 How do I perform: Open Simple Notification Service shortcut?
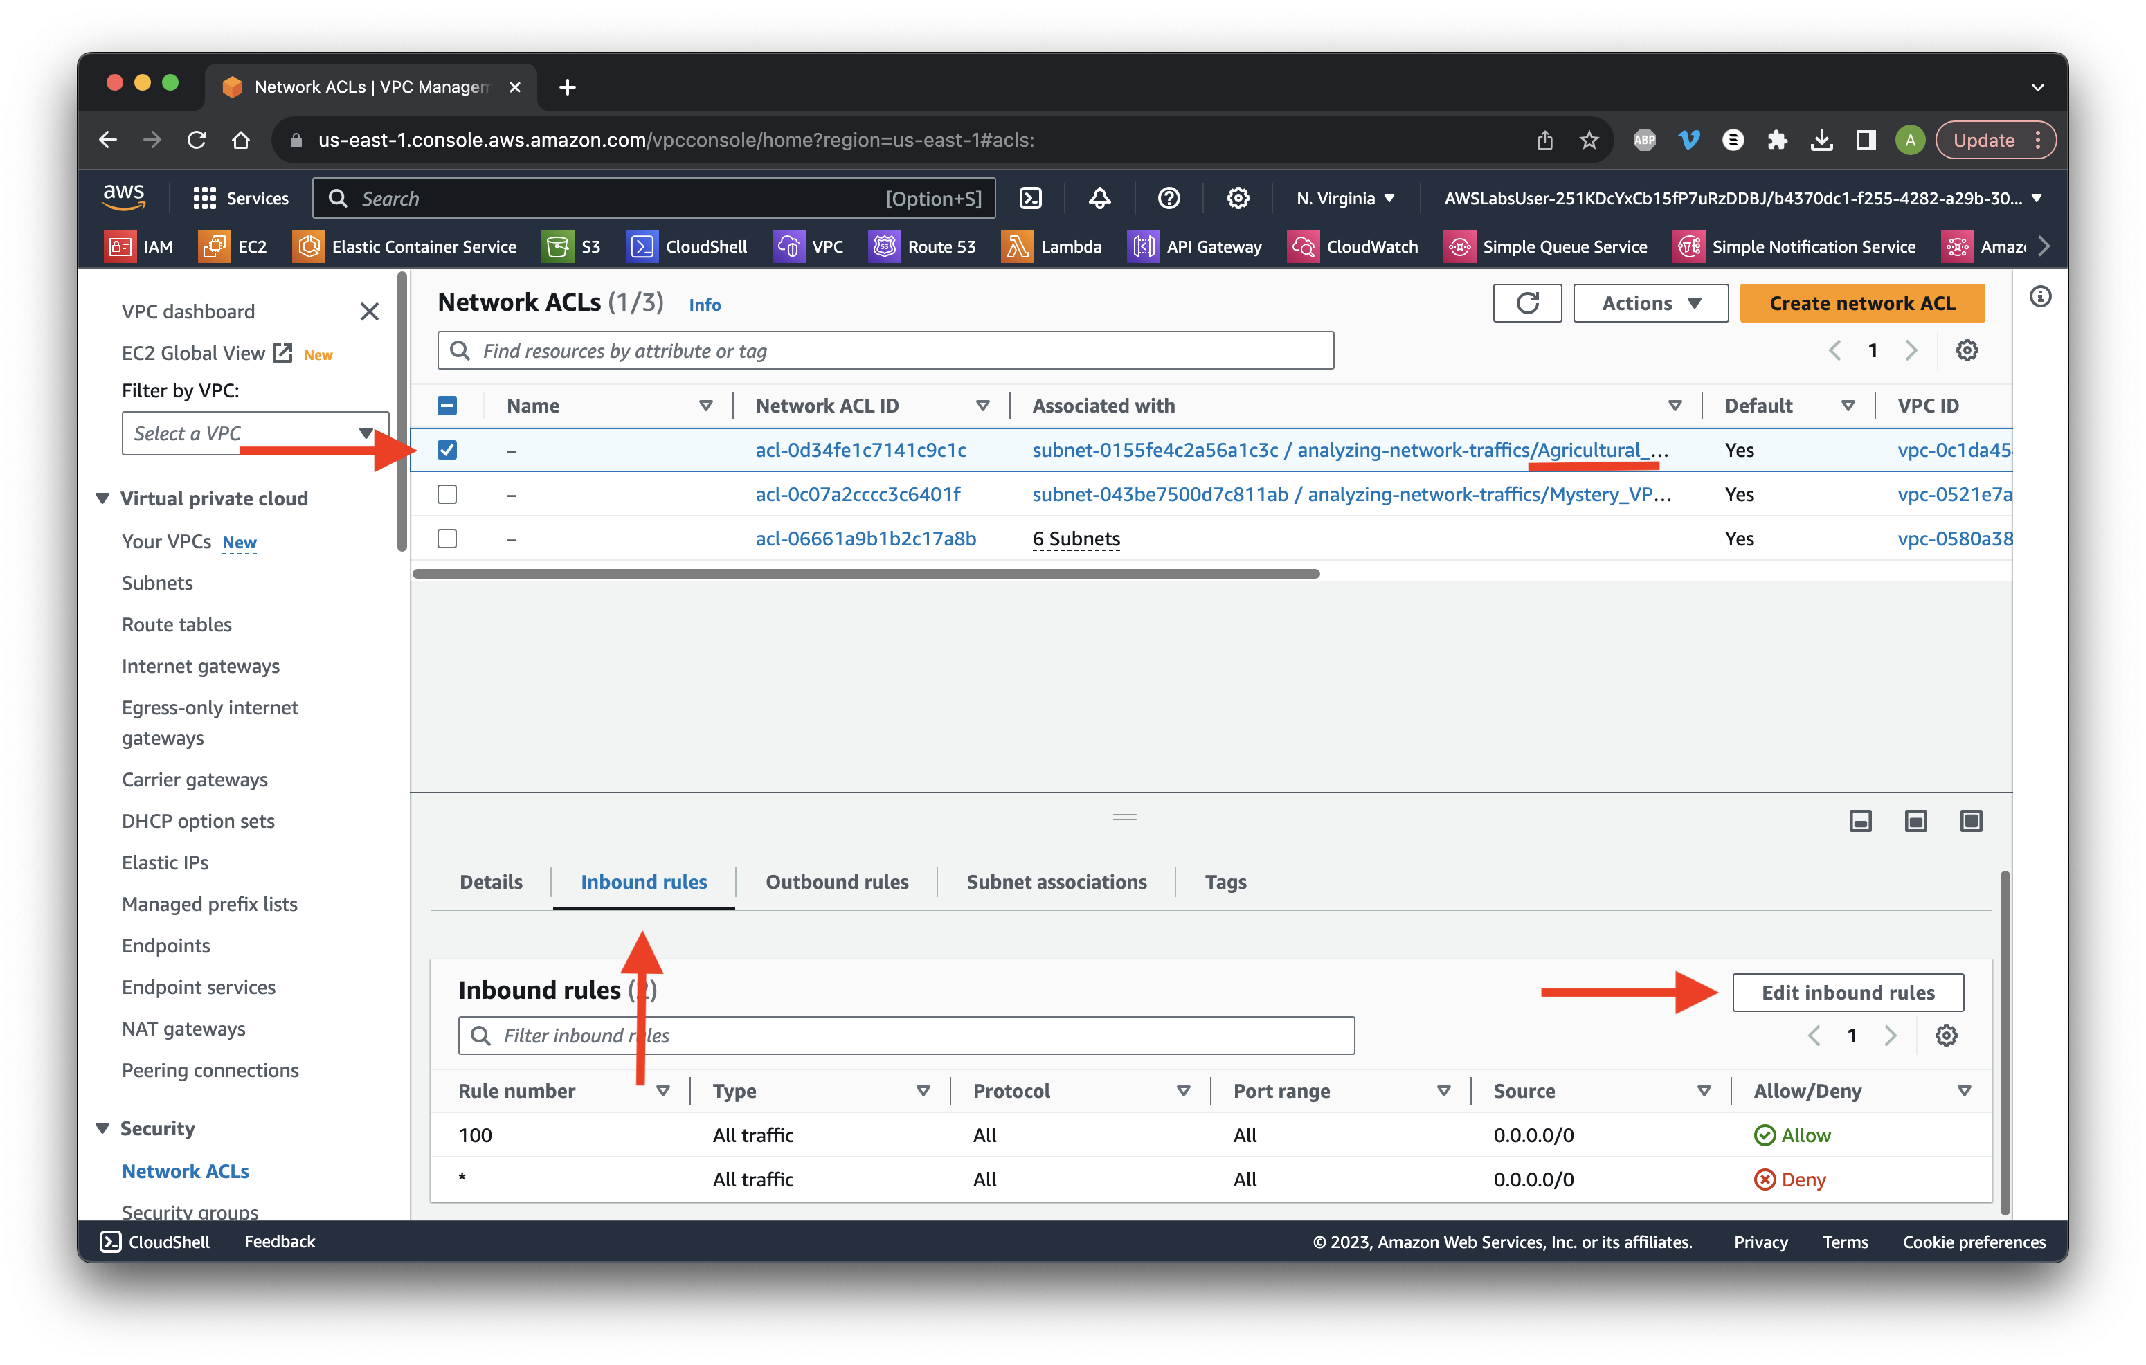[x=1795, y=247]
